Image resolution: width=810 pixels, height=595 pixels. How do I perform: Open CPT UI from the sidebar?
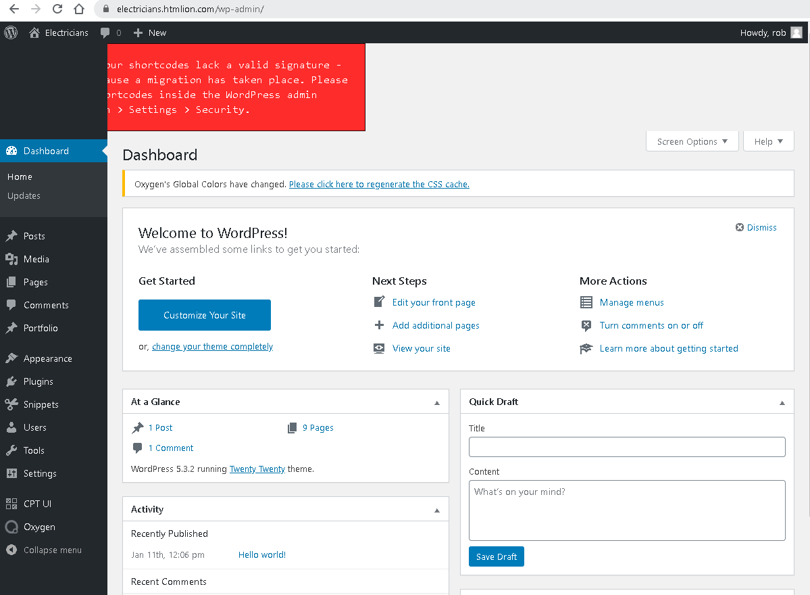tap(11, 503)
